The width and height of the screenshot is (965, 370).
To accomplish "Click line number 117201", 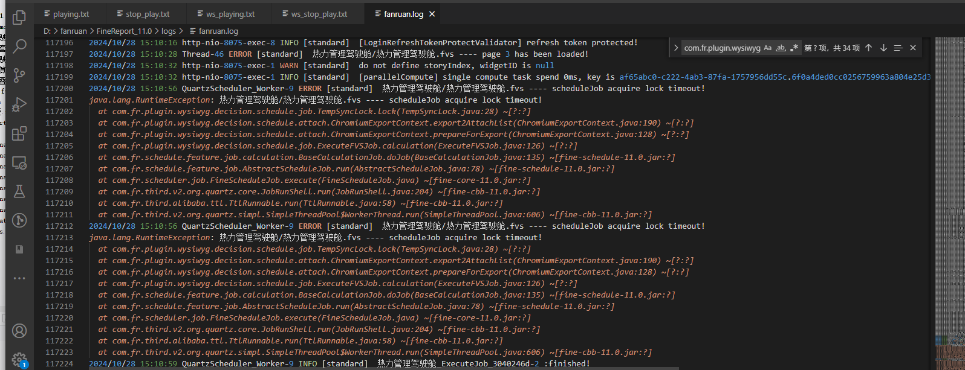I will pyautogui.click(x=59, y=100).
